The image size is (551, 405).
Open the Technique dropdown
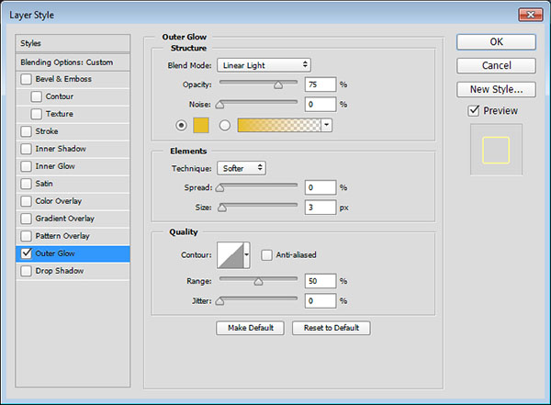click(x=242, y=168)
